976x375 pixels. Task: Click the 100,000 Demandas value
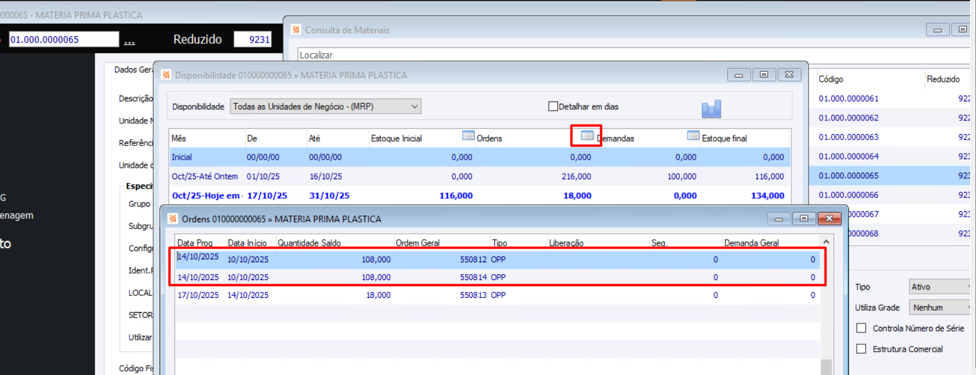coord(682,176)
